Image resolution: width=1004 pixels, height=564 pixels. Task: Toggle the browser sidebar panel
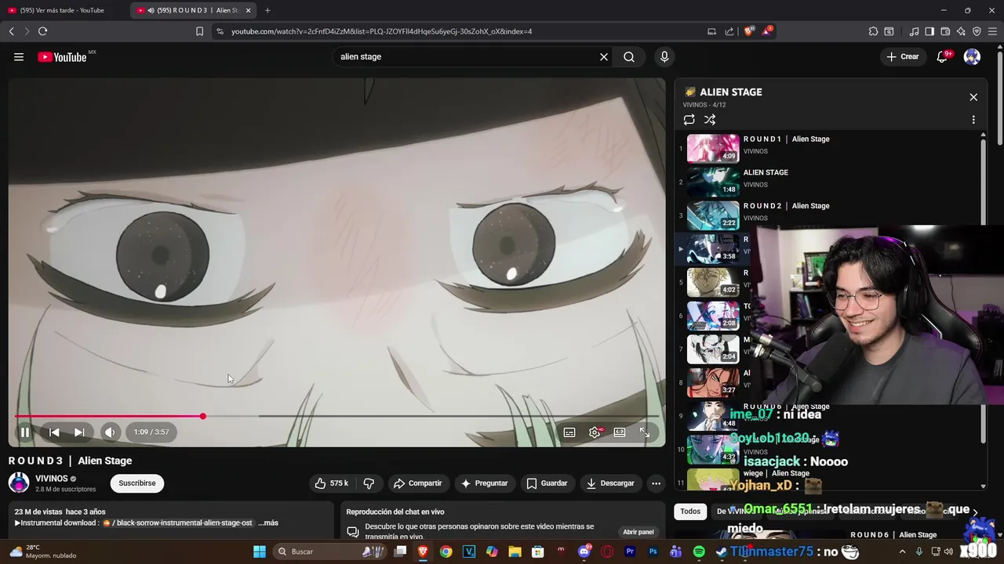click(929, 31)
